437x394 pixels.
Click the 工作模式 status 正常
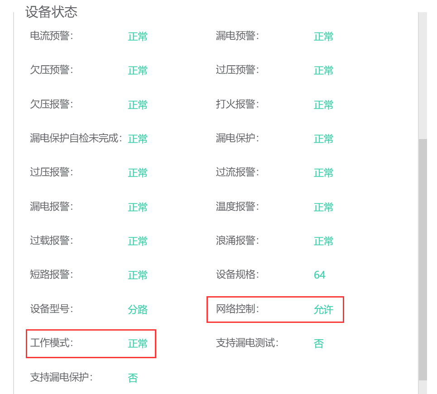pos(137,344)
